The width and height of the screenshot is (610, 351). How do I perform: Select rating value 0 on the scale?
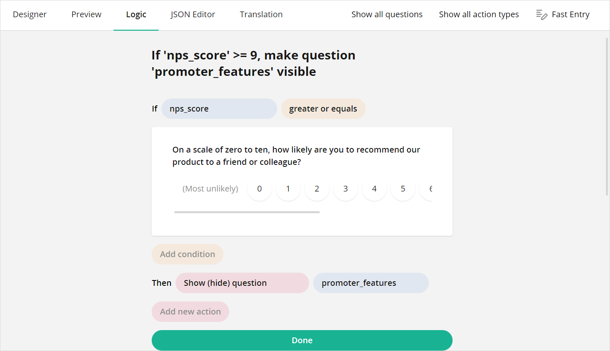[259, 189]
